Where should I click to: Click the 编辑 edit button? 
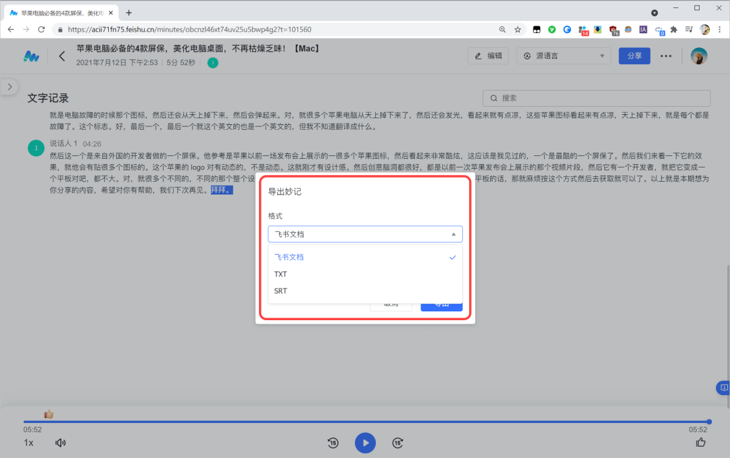(x=489, y=56)
